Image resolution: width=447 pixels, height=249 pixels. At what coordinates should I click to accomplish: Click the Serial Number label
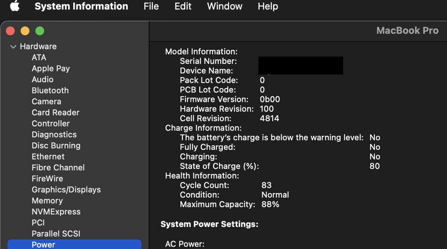coord(208,61)
